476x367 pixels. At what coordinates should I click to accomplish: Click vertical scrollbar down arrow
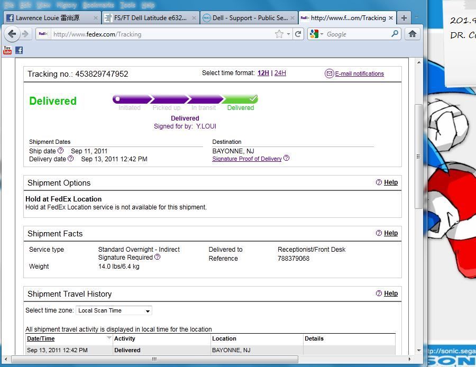click(419, 350)
